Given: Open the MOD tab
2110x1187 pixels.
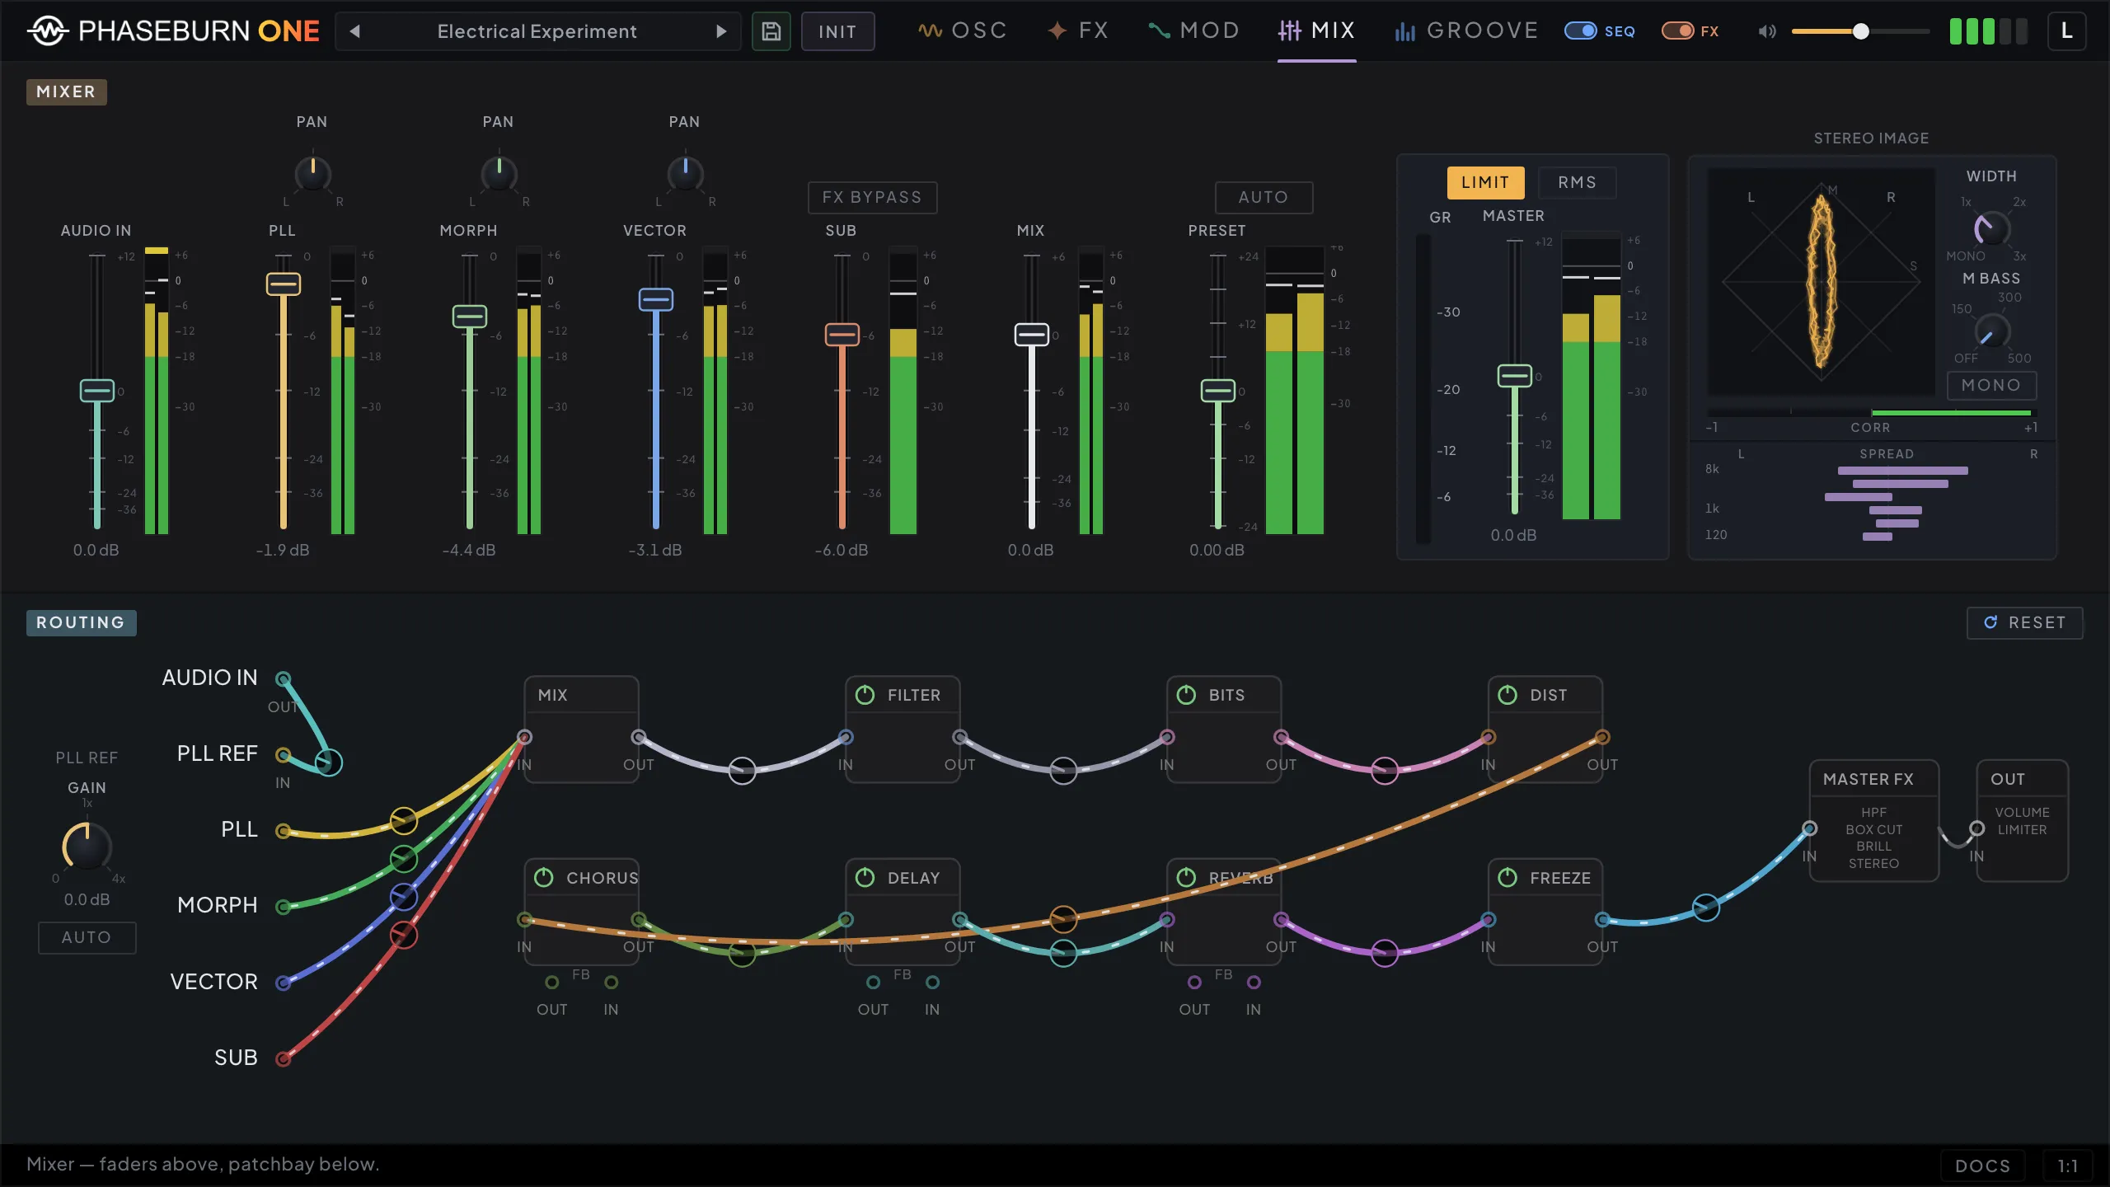Looking at the screenshot, I should pyautogui.click(x=1194, y=30).
